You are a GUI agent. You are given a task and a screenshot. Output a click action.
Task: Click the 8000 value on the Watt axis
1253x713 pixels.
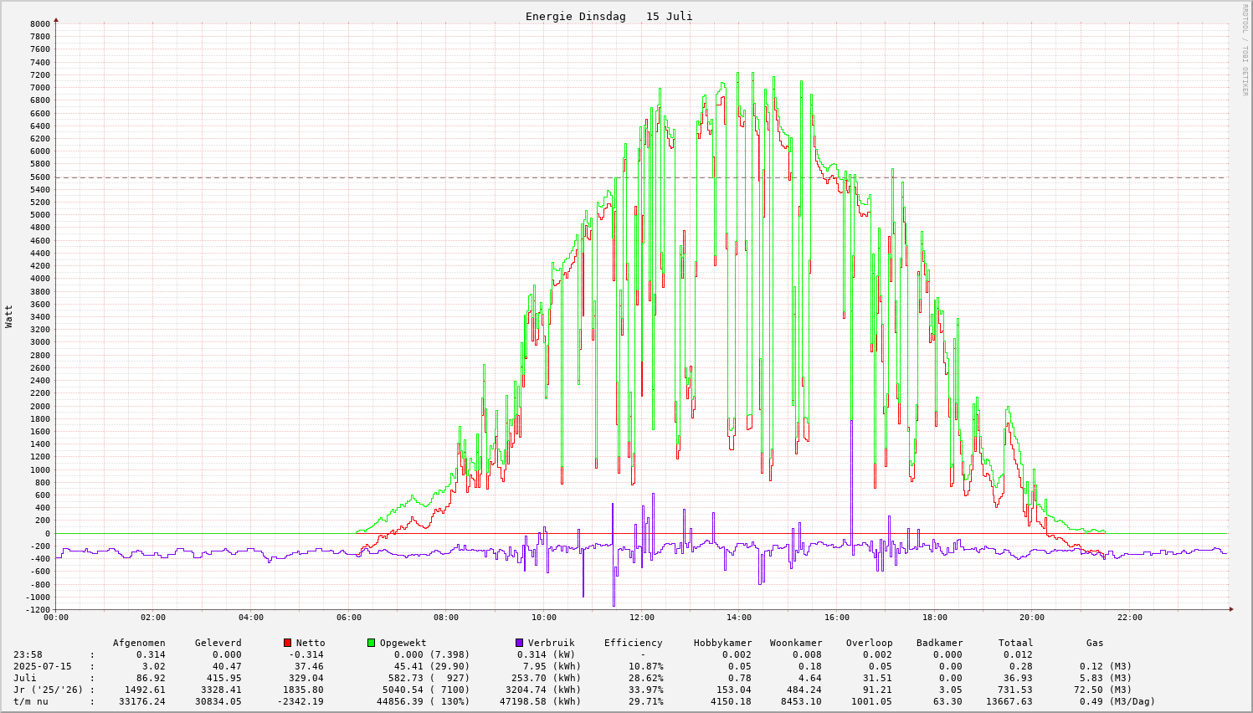click(x=39, y=23)
